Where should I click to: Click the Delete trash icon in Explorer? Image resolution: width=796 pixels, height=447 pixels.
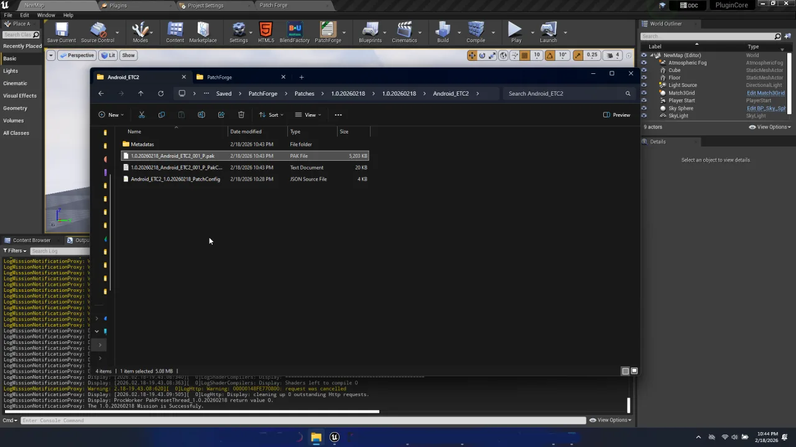pyautogui.click(x=241, y=115)
